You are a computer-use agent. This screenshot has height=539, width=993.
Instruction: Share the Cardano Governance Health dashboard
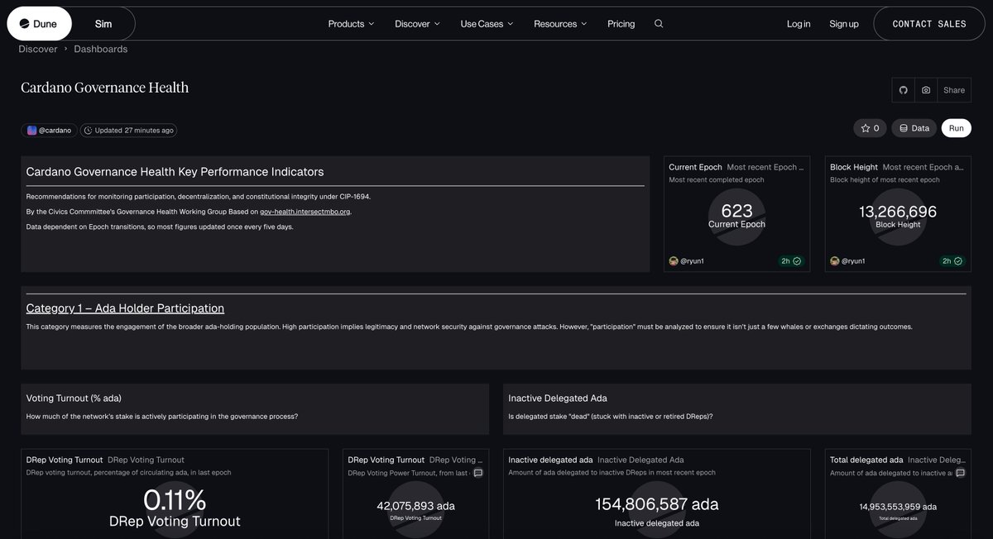point(954,90)
